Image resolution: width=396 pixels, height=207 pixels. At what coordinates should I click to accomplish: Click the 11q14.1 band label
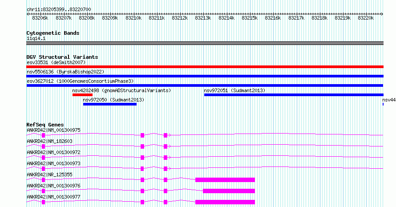click(36, 39)
